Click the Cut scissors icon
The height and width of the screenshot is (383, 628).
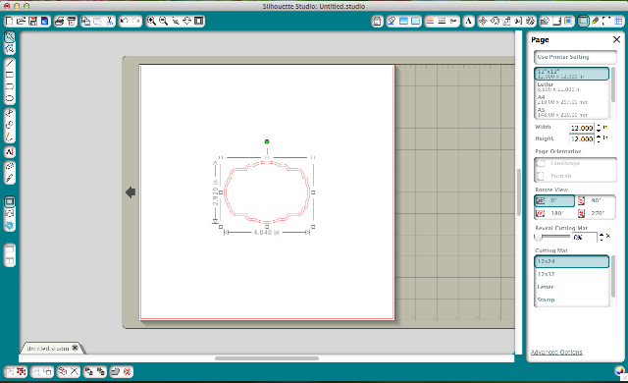(110, 21)
